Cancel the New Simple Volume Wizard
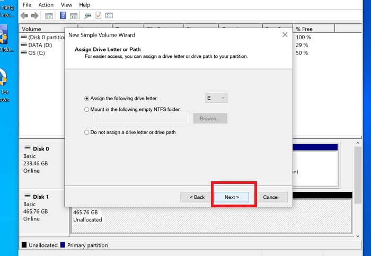371x256 pixels. (270, 197)
